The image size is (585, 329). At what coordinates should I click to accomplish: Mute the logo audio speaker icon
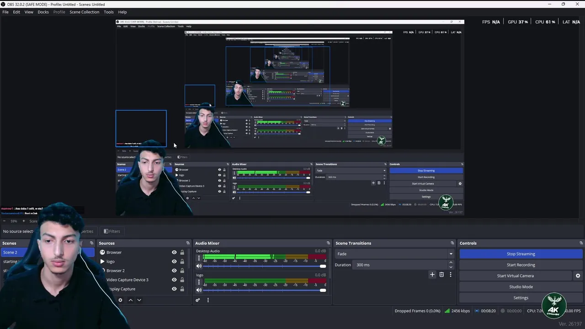[x=199, y=290]
